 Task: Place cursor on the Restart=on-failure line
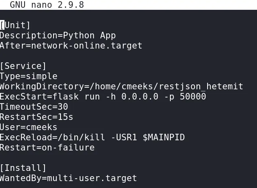(x=47, y=148)
